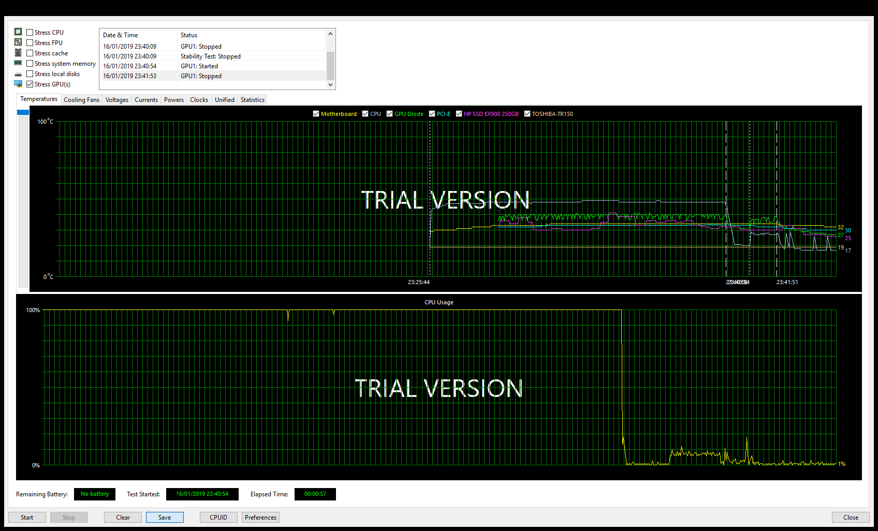Image resolution: width=878 pixels, height=531 pixels.
Task: Click the cache chip icon beside Stress cache
Action: click(x=18, y=52)
